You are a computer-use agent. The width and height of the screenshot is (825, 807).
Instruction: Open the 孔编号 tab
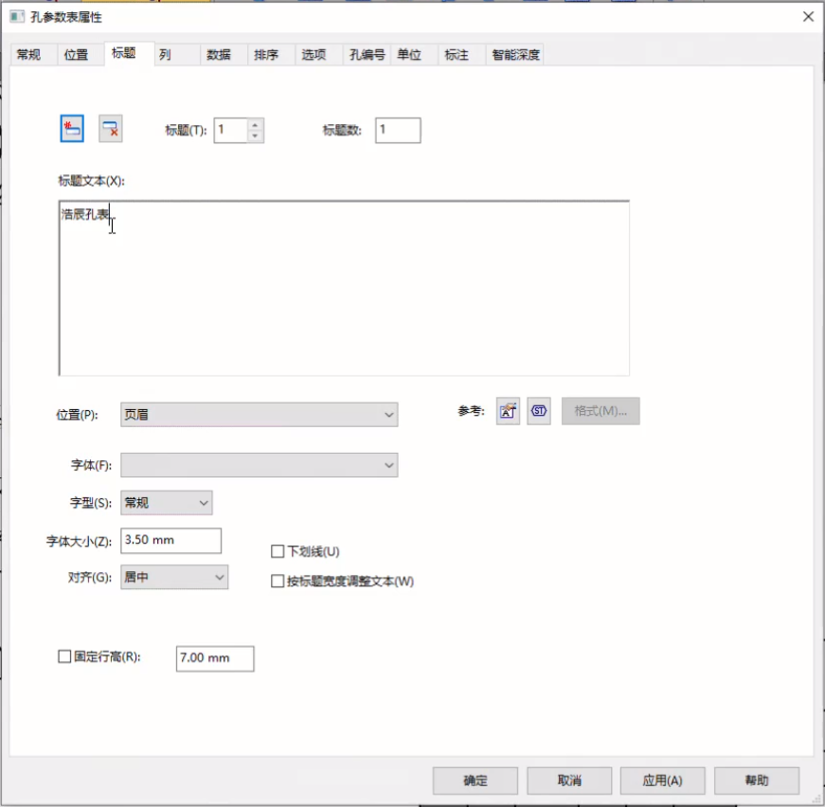pos(367,55)
